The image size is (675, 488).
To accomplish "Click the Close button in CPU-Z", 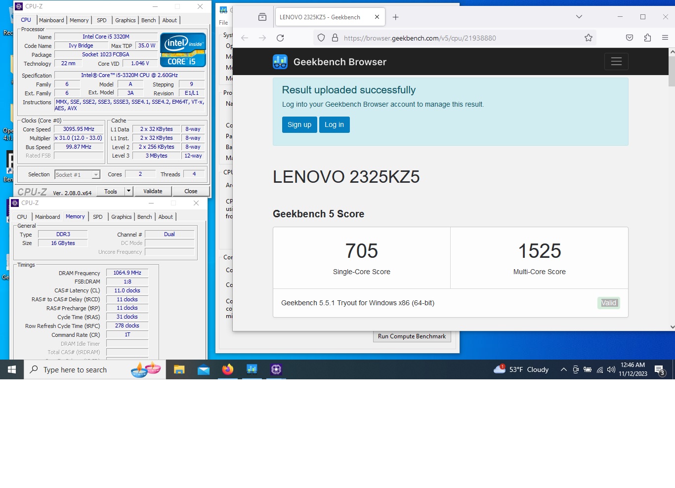I will pos(191,191).
